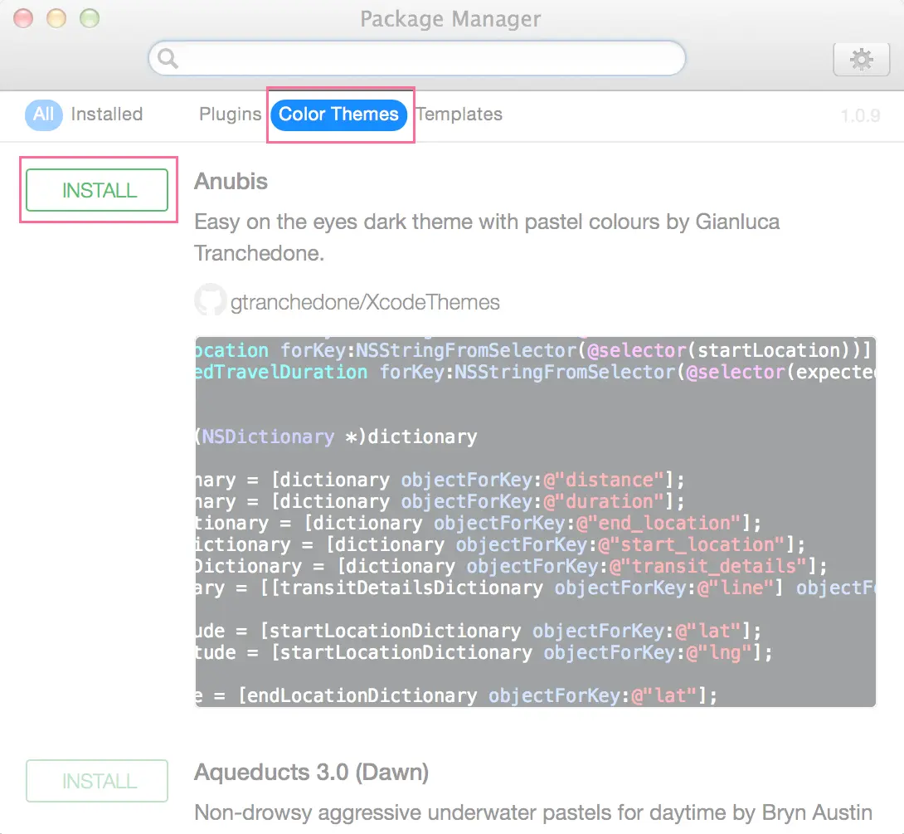The image size is (904, 834).
Task: Open settings with the gear icon
Action: [862, 60]
